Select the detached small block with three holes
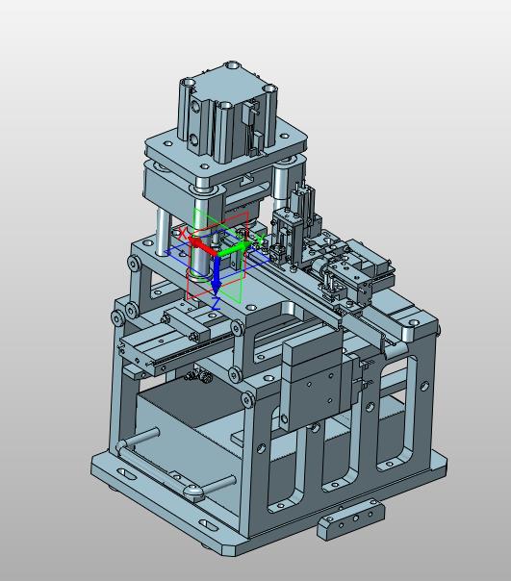 (350, 518)
